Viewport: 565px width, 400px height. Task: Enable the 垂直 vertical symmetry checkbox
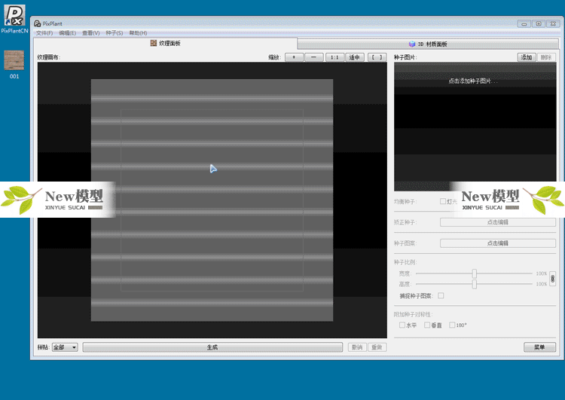427,325
